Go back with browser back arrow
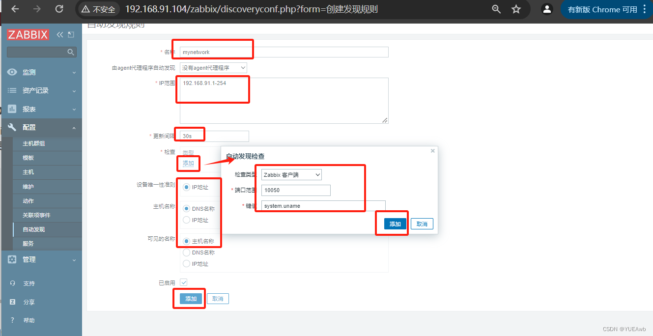Image resolution: width=653 pixels, height=336 pixels. (16, 9)
